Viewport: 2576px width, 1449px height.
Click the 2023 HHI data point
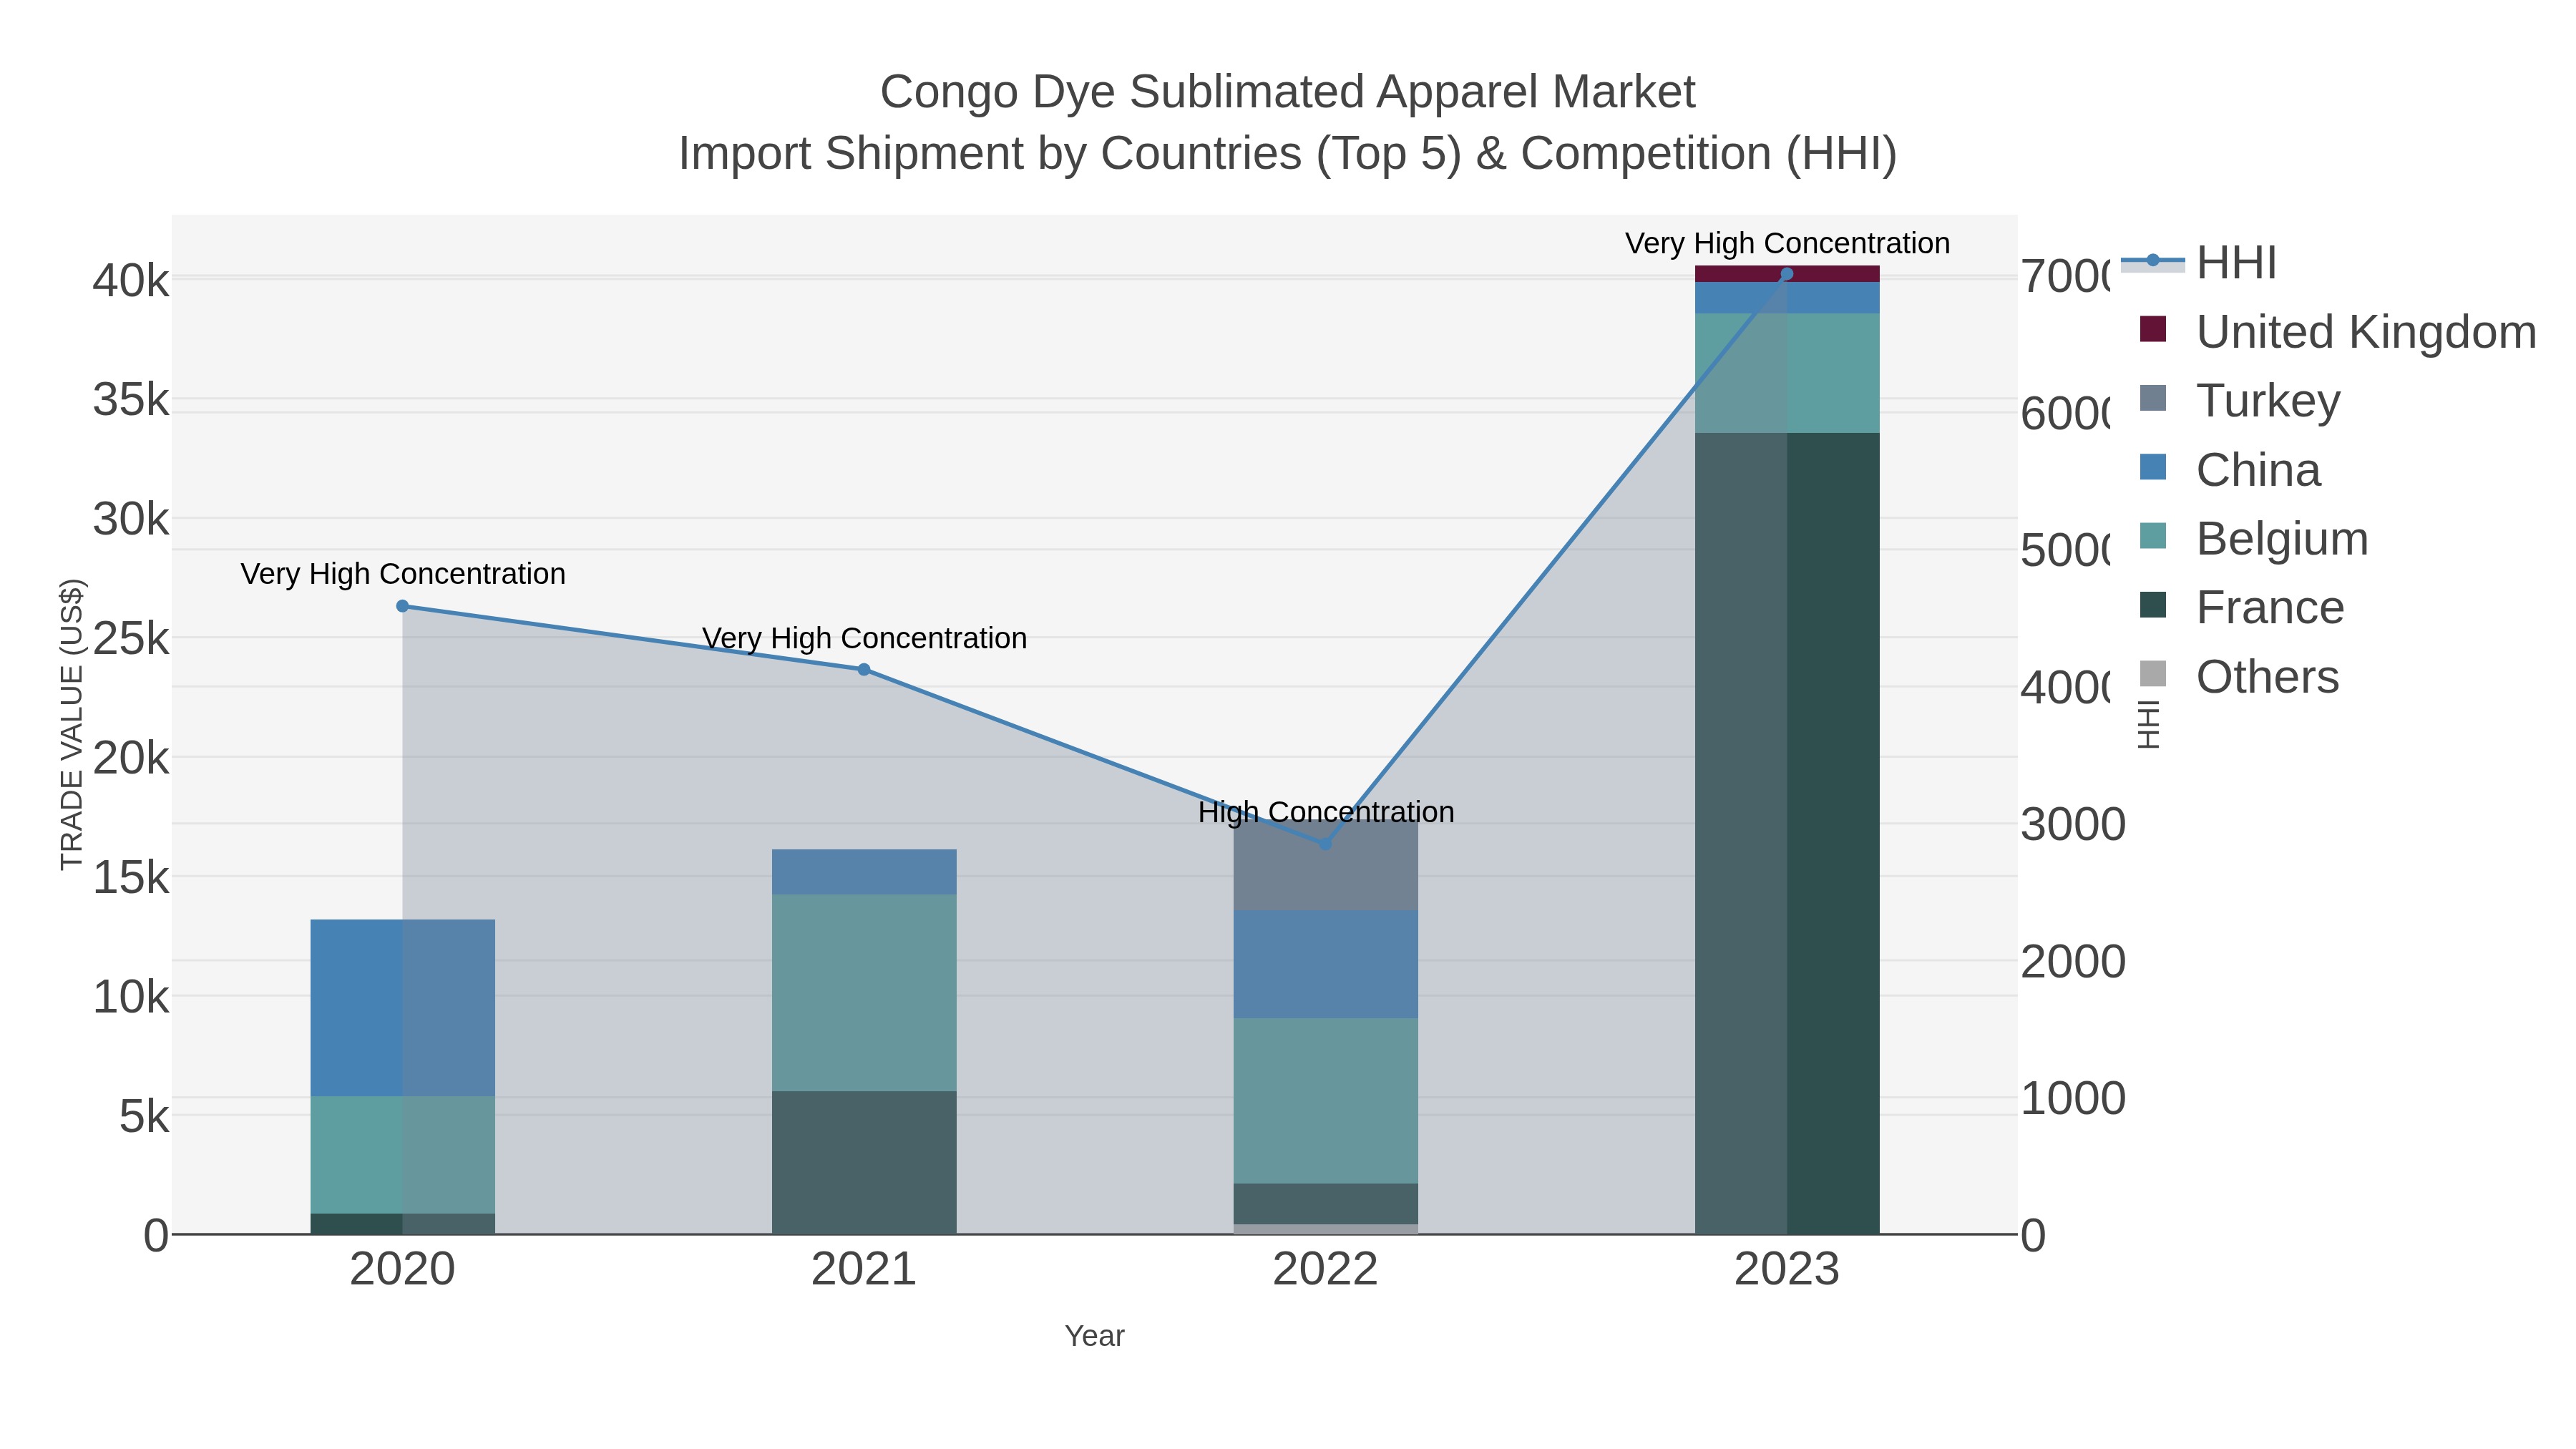point(1787,274)
